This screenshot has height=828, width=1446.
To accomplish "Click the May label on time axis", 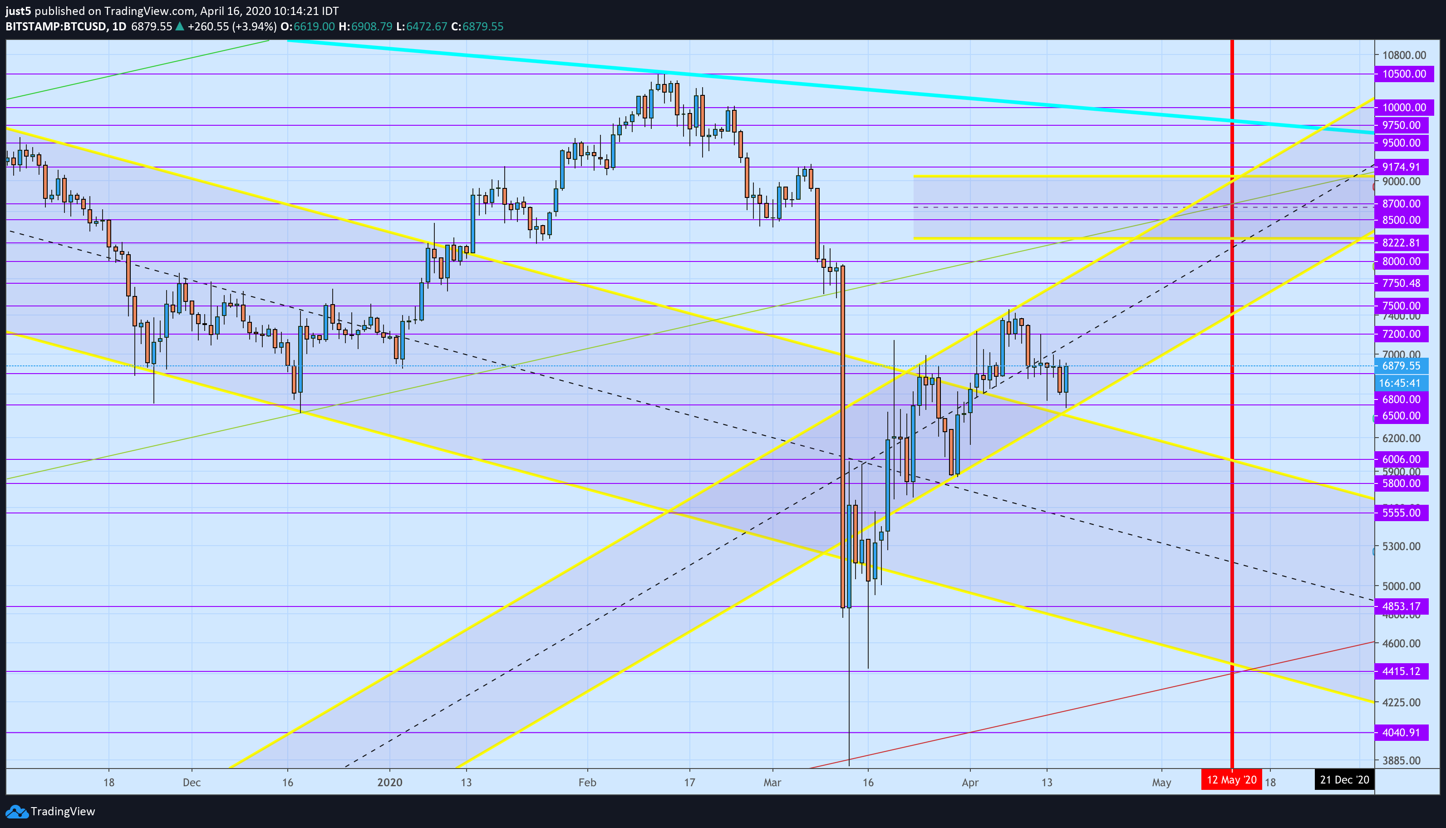I will pos(1161,783).
